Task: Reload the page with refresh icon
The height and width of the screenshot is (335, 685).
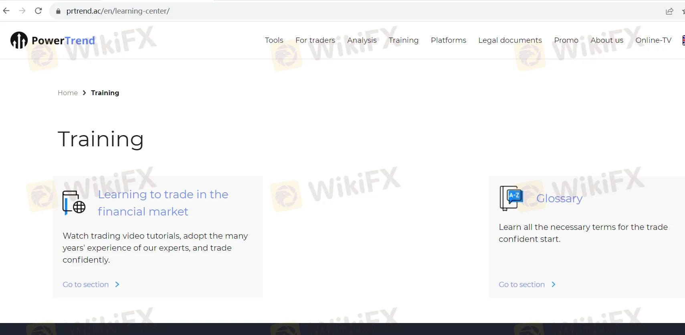Action: coord(38,11)
